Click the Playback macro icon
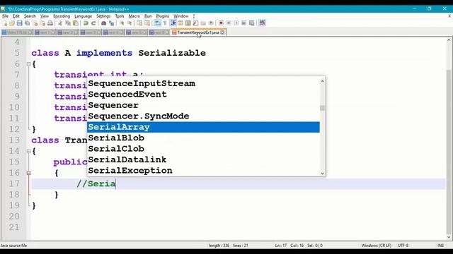The width and height of the screenshot is (453, 254). pos(236,23)
